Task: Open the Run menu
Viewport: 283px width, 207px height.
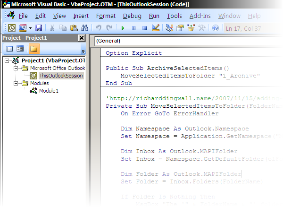Action: tap(154, 16)
